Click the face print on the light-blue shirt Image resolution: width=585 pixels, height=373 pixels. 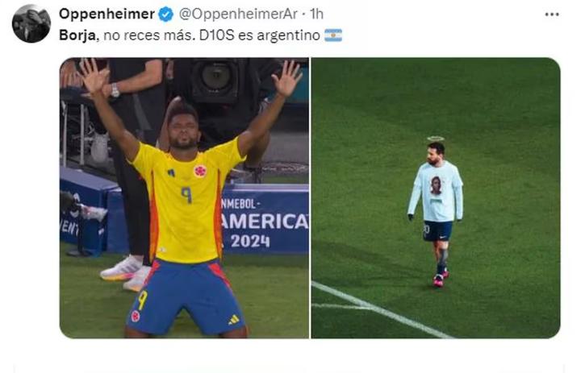coord(436,186)
